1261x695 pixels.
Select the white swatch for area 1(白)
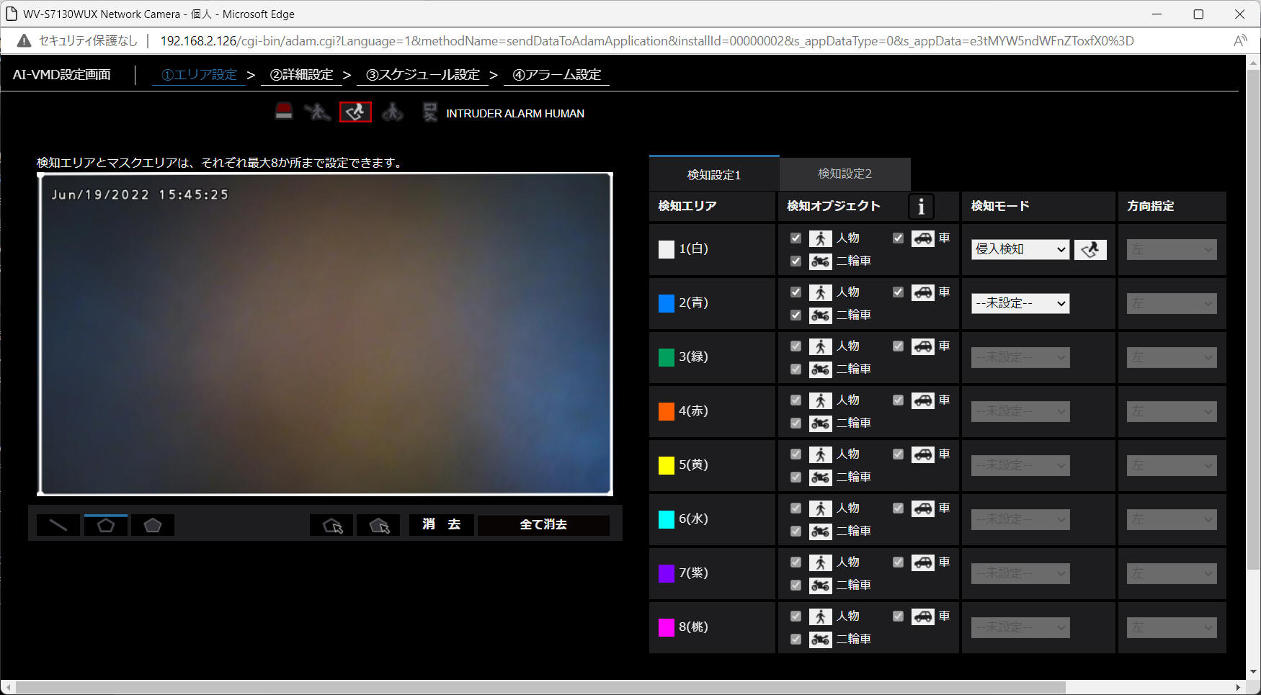[667, 249]
